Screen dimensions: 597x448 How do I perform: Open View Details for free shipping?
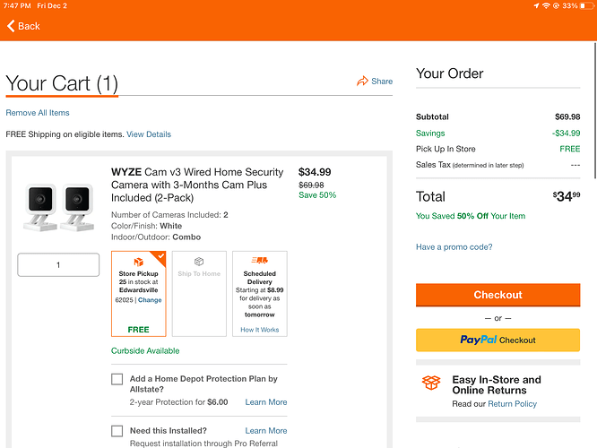click(x=149, y=134)
